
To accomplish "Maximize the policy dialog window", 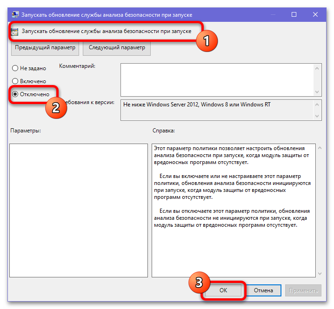I will [x=294, y=14].
